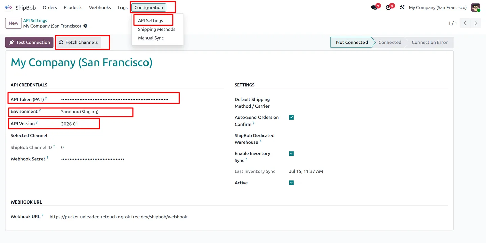The height and width of the screenshot is (243, 486).
Task: Click the gear icon next to record name
Action: point(85,26)
